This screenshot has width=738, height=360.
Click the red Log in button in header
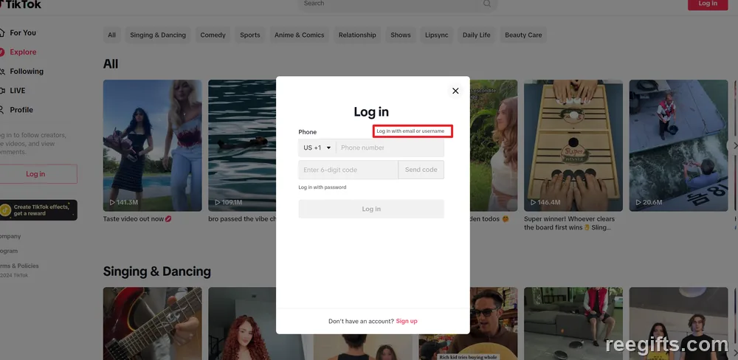point(708,4)
